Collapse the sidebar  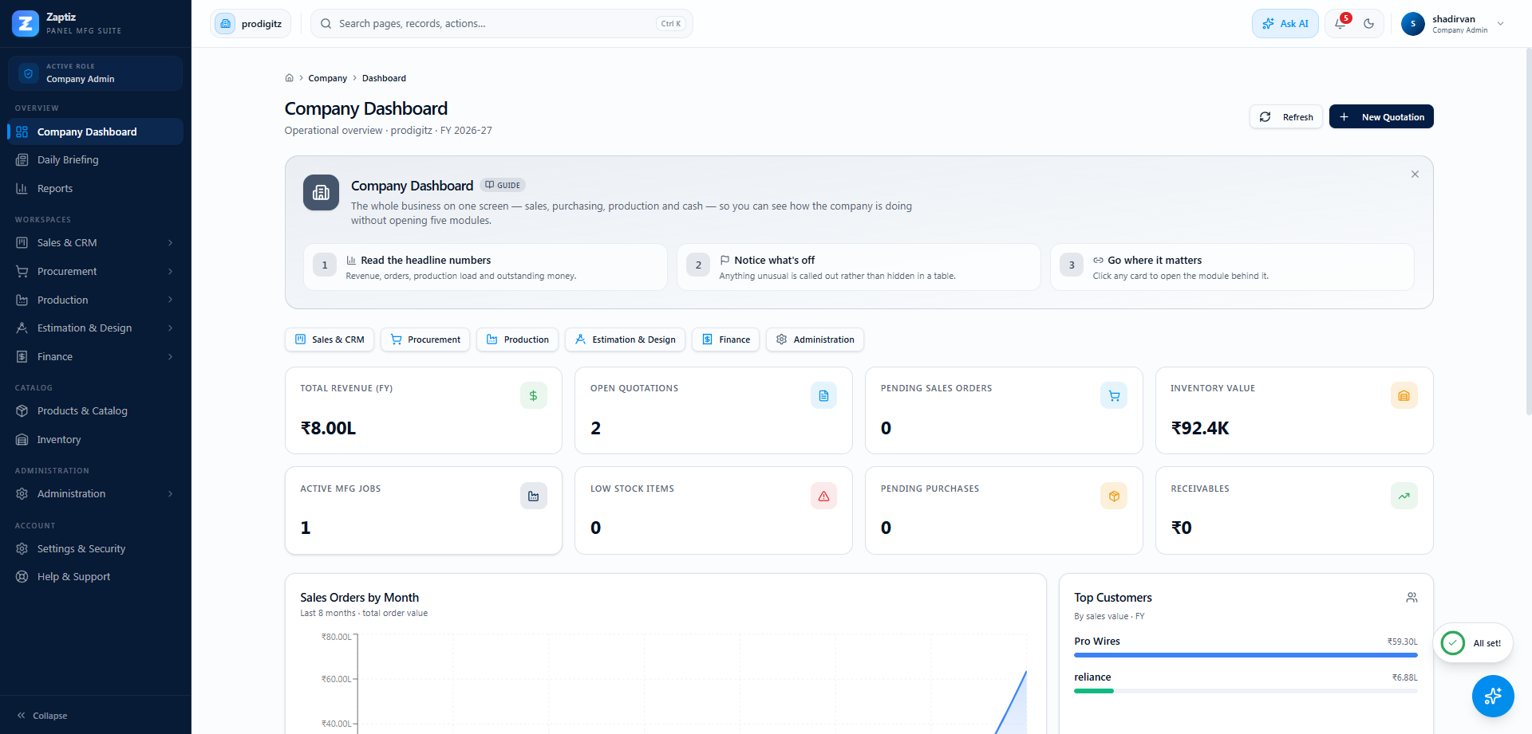pos(43,716)
